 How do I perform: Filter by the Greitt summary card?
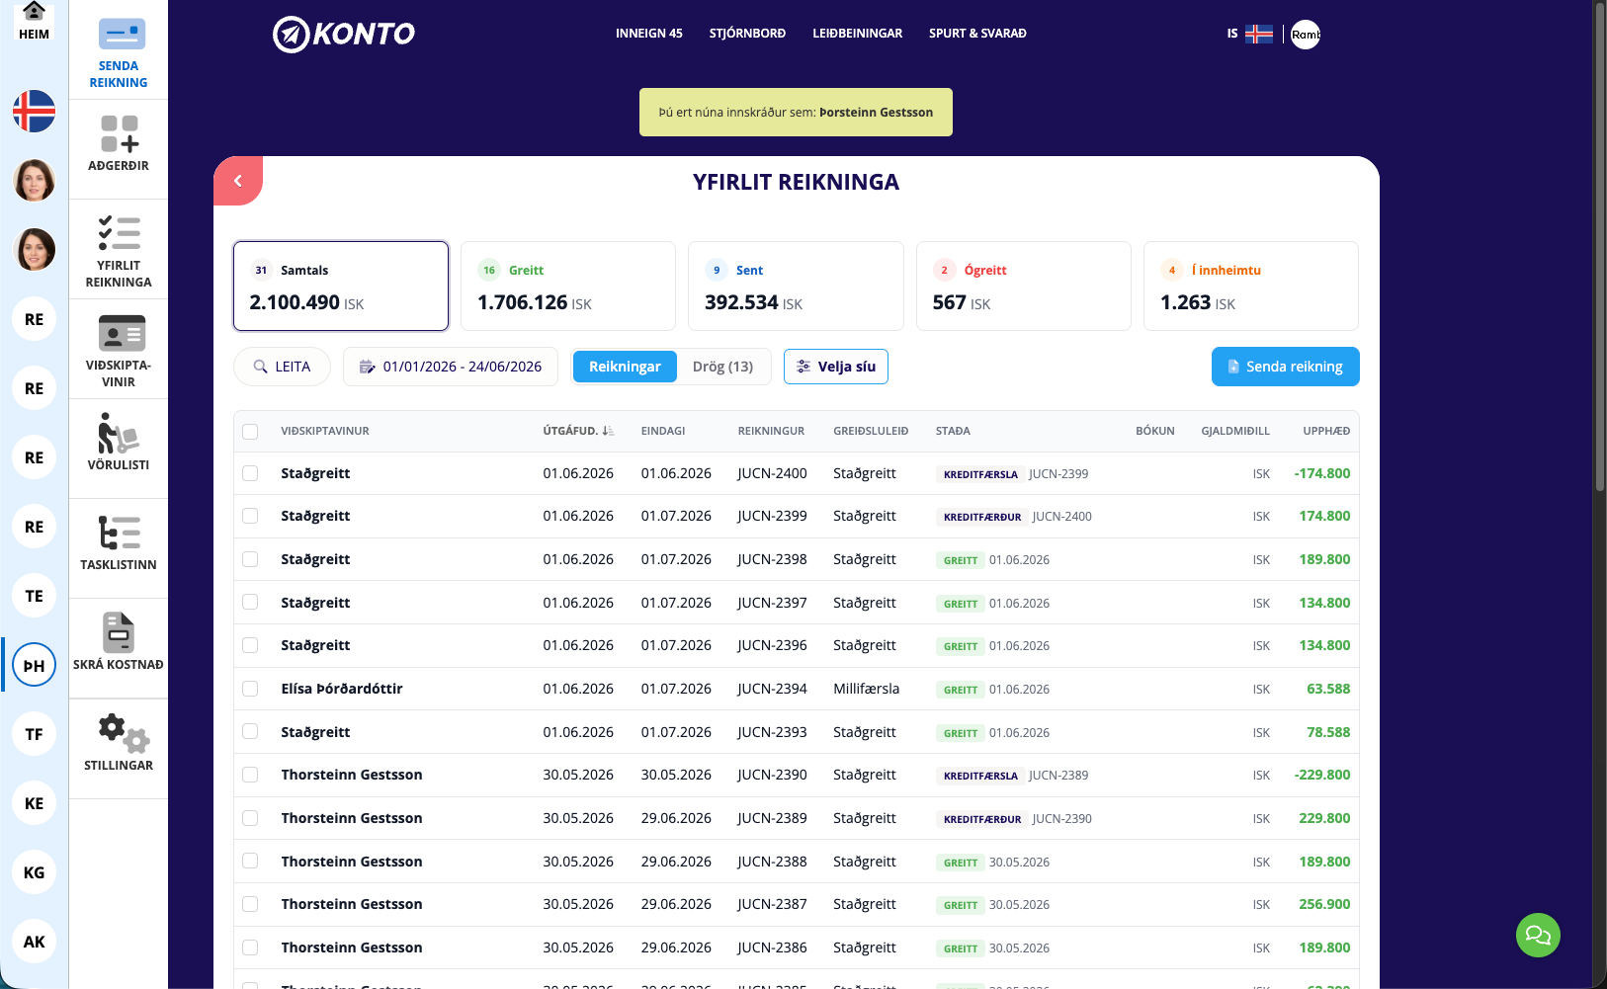(x=568, y=286)
